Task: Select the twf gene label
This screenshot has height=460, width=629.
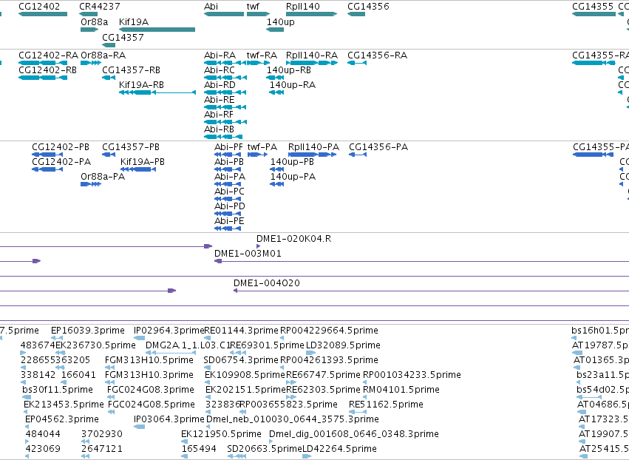Action: tap(253, 7)
